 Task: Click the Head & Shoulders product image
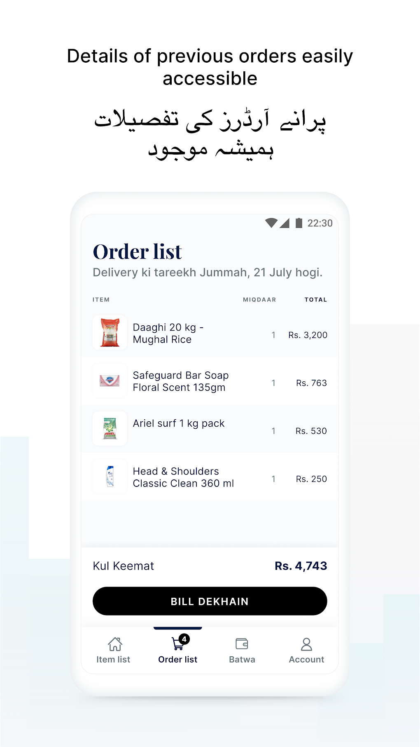pos(109,477)
